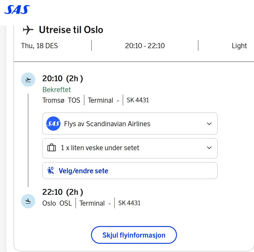254x252 pixels.
Task: Click the SAS logo in the header
Action: [17, 10]
